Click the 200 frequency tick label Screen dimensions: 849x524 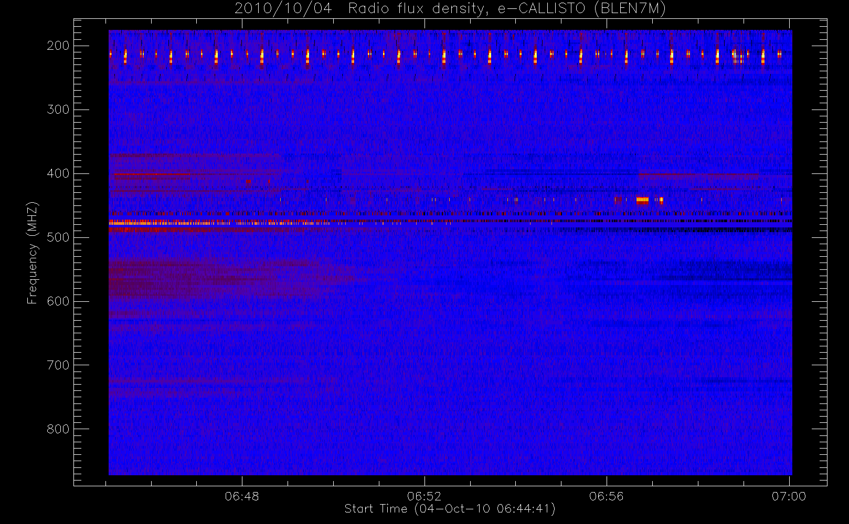pos(58,46)
